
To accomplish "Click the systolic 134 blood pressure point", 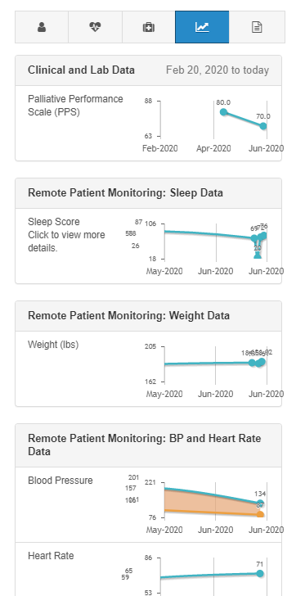I will tap(260, 504).
